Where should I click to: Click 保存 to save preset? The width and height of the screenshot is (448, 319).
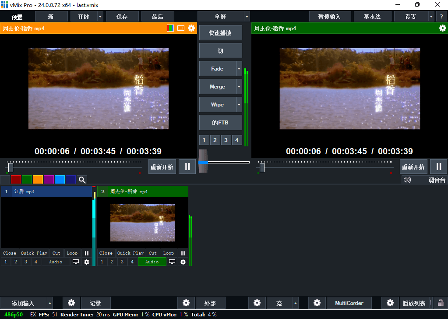pos(122,17)
